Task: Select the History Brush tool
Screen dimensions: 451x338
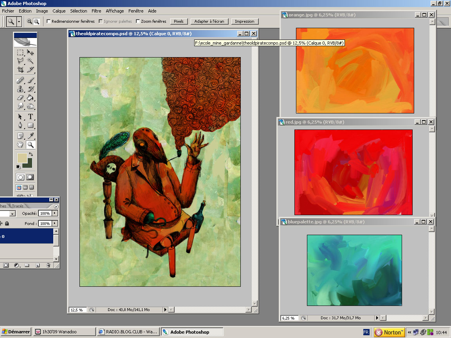Action: 30,89
